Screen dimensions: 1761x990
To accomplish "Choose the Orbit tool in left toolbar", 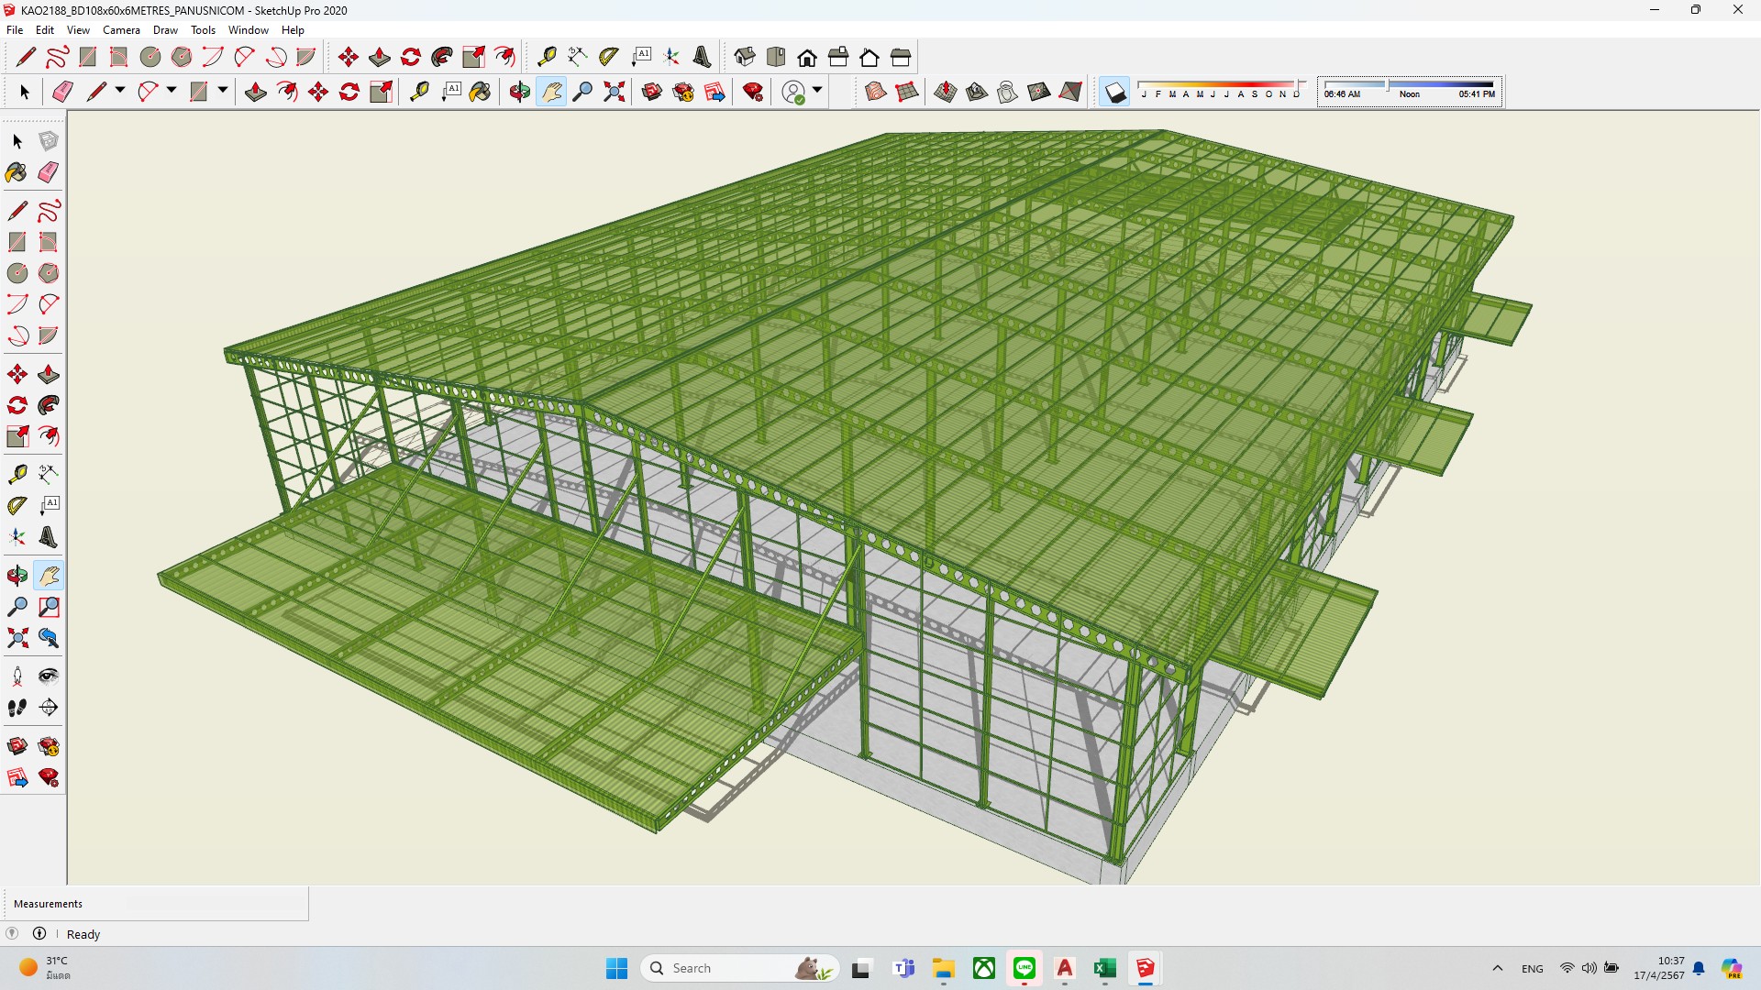I will coord(17,576).
